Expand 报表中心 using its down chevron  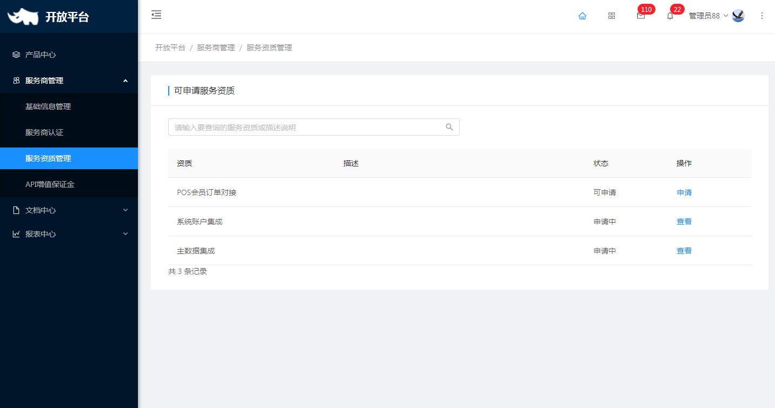pyautogui.click(x=125, y=234)
